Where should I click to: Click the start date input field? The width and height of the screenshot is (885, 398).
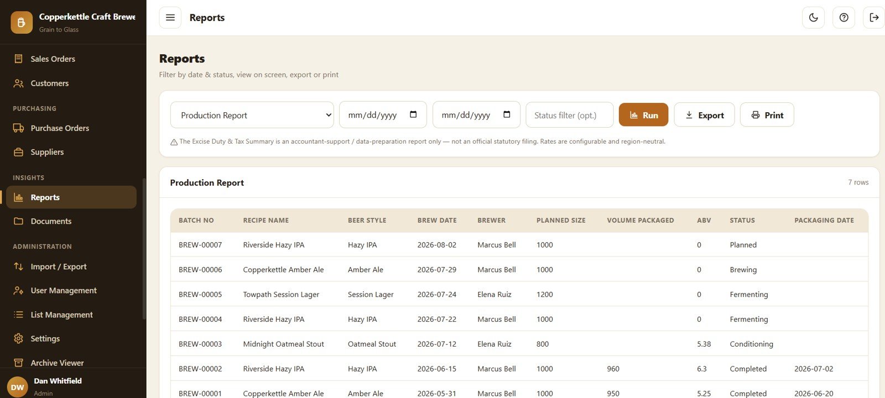[x=383, y=115]
